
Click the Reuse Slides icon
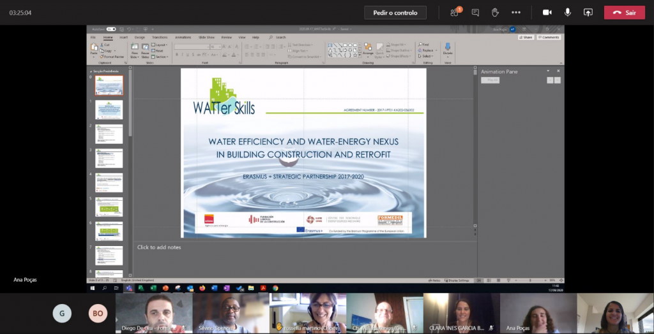coord(145,47)
